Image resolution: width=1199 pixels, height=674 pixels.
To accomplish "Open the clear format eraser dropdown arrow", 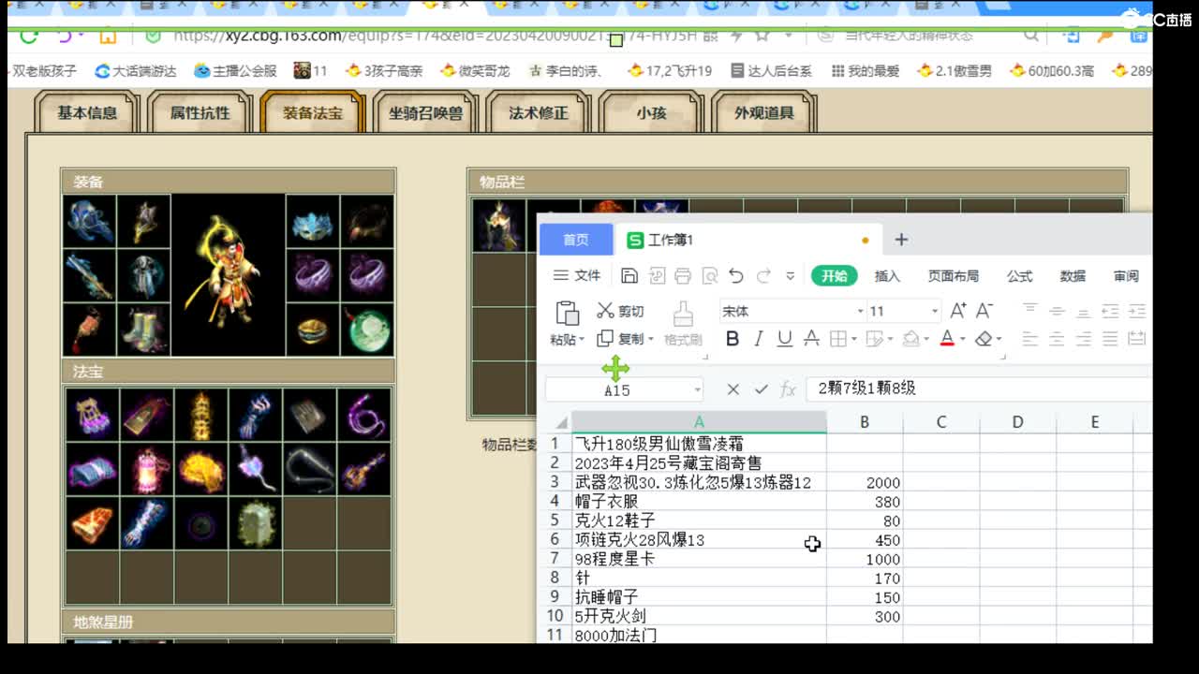I will 999,339.
